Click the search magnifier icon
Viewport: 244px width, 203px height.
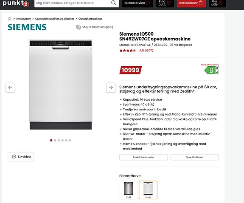tap(114, 3)
